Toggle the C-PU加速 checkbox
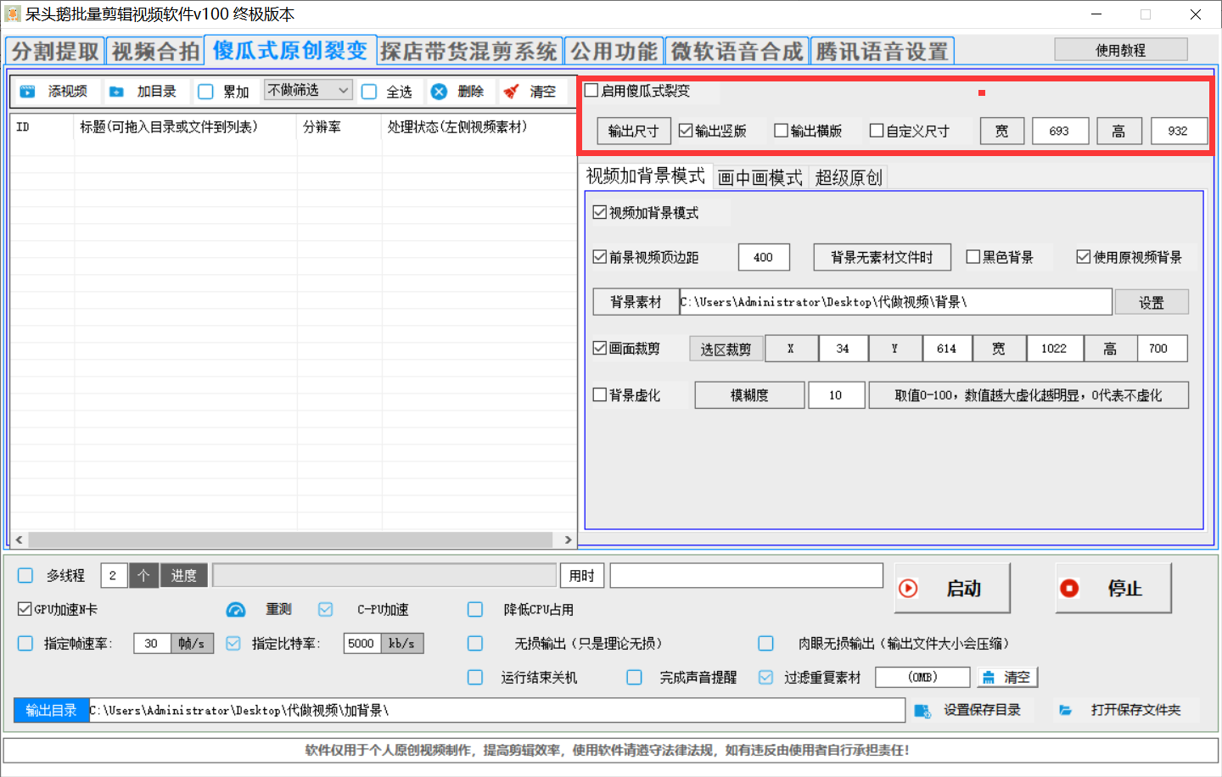1222x777 pixels. [326, 609]
